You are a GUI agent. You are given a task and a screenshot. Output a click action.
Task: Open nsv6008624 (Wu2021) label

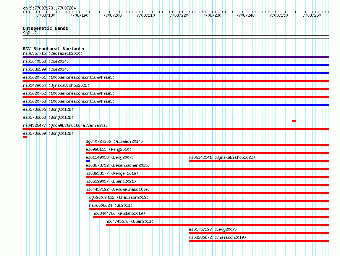[x=111, y=205]
